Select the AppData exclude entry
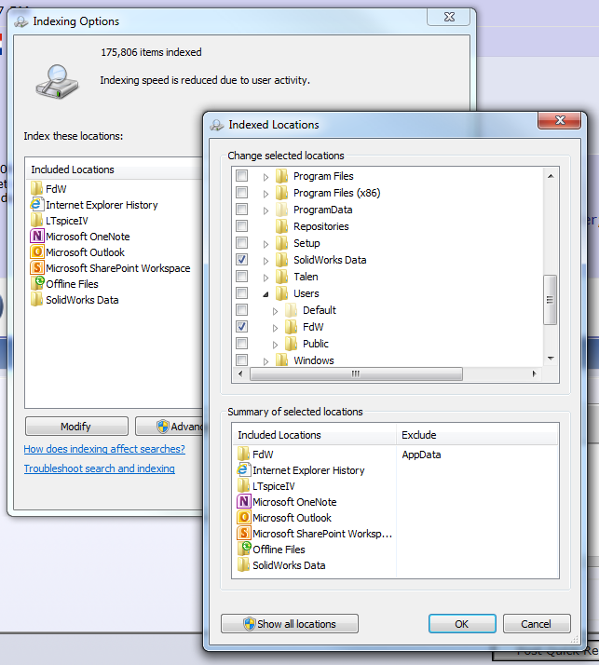This screenshot has width=599, height=665. pyautogui.click(x=421, y=455)
